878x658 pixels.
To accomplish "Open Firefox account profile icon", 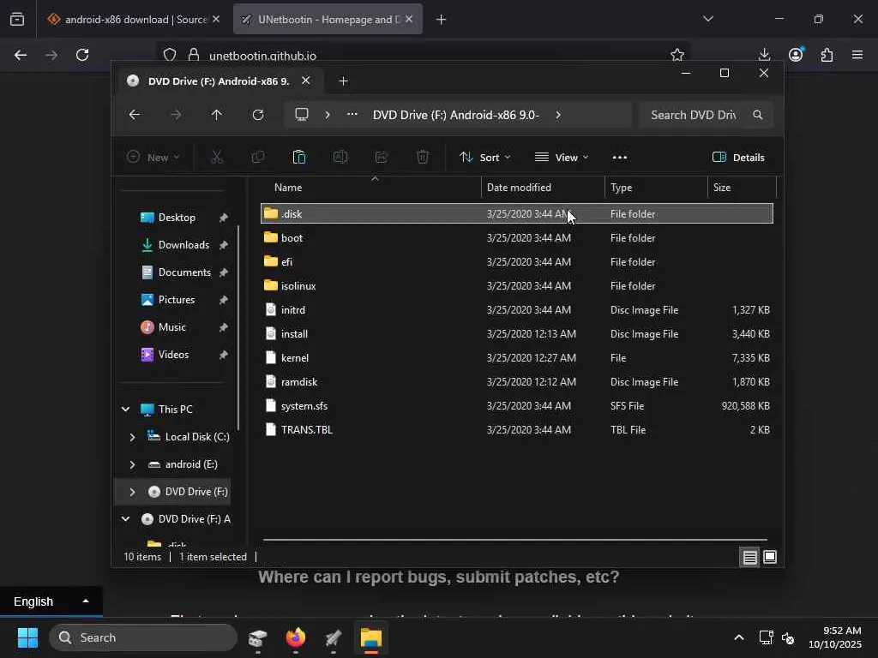I will click(796, 54).
